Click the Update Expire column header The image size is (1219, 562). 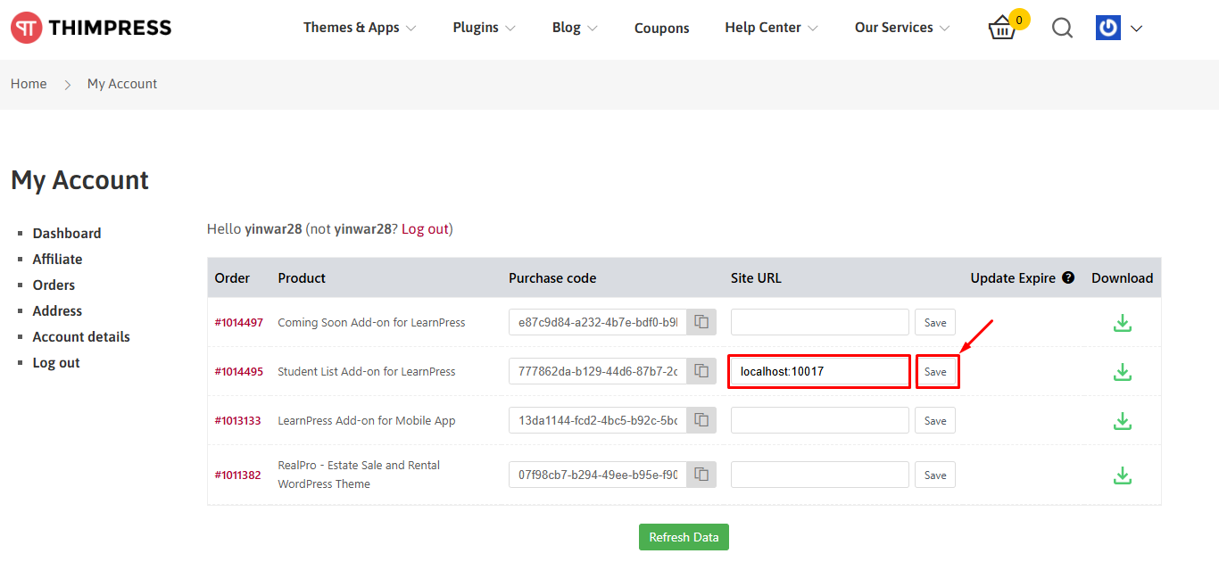pos(1013,278)
